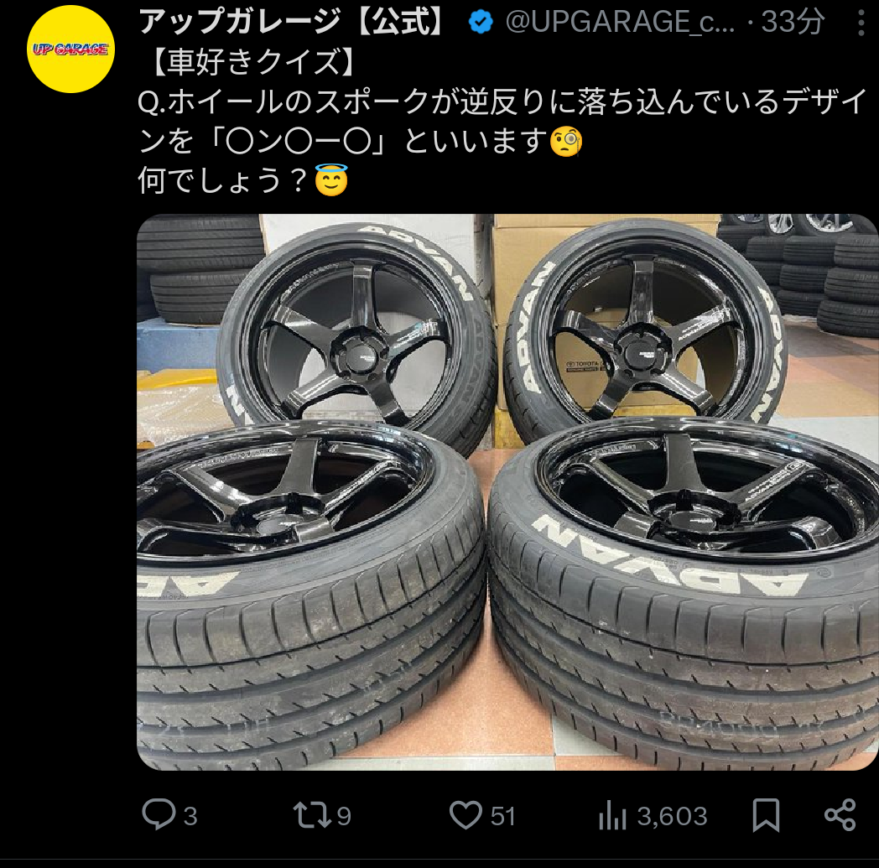The image size is (879, 868).
Task: Click the 何でしょう？ text line
Action: (x=242, y=180)
